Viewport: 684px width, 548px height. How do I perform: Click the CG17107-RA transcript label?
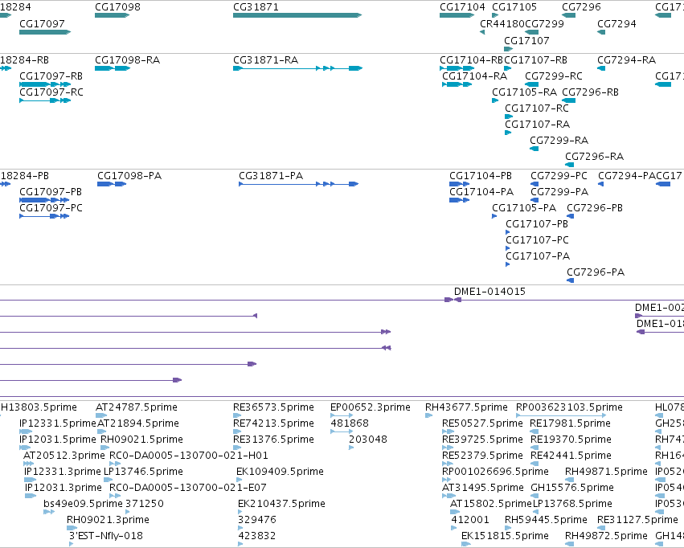538,125
